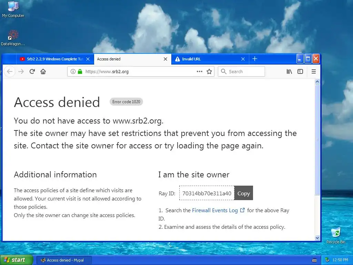Open page actions three-dot menu
The height and width of the screenshot is (265, 353).
coord(200,71)
